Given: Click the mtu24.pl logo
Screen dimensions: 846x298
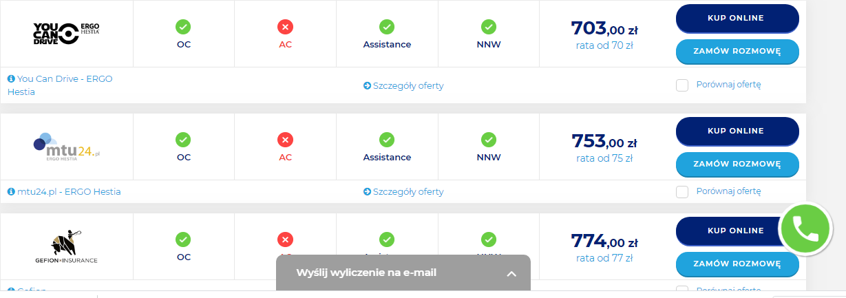Looking at the screenshot, I should (67, 145).
